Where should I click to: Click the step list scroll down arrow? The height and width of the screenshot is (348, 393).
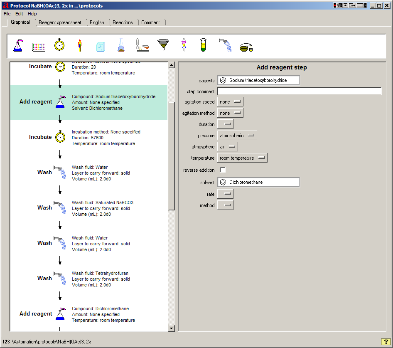172,328
